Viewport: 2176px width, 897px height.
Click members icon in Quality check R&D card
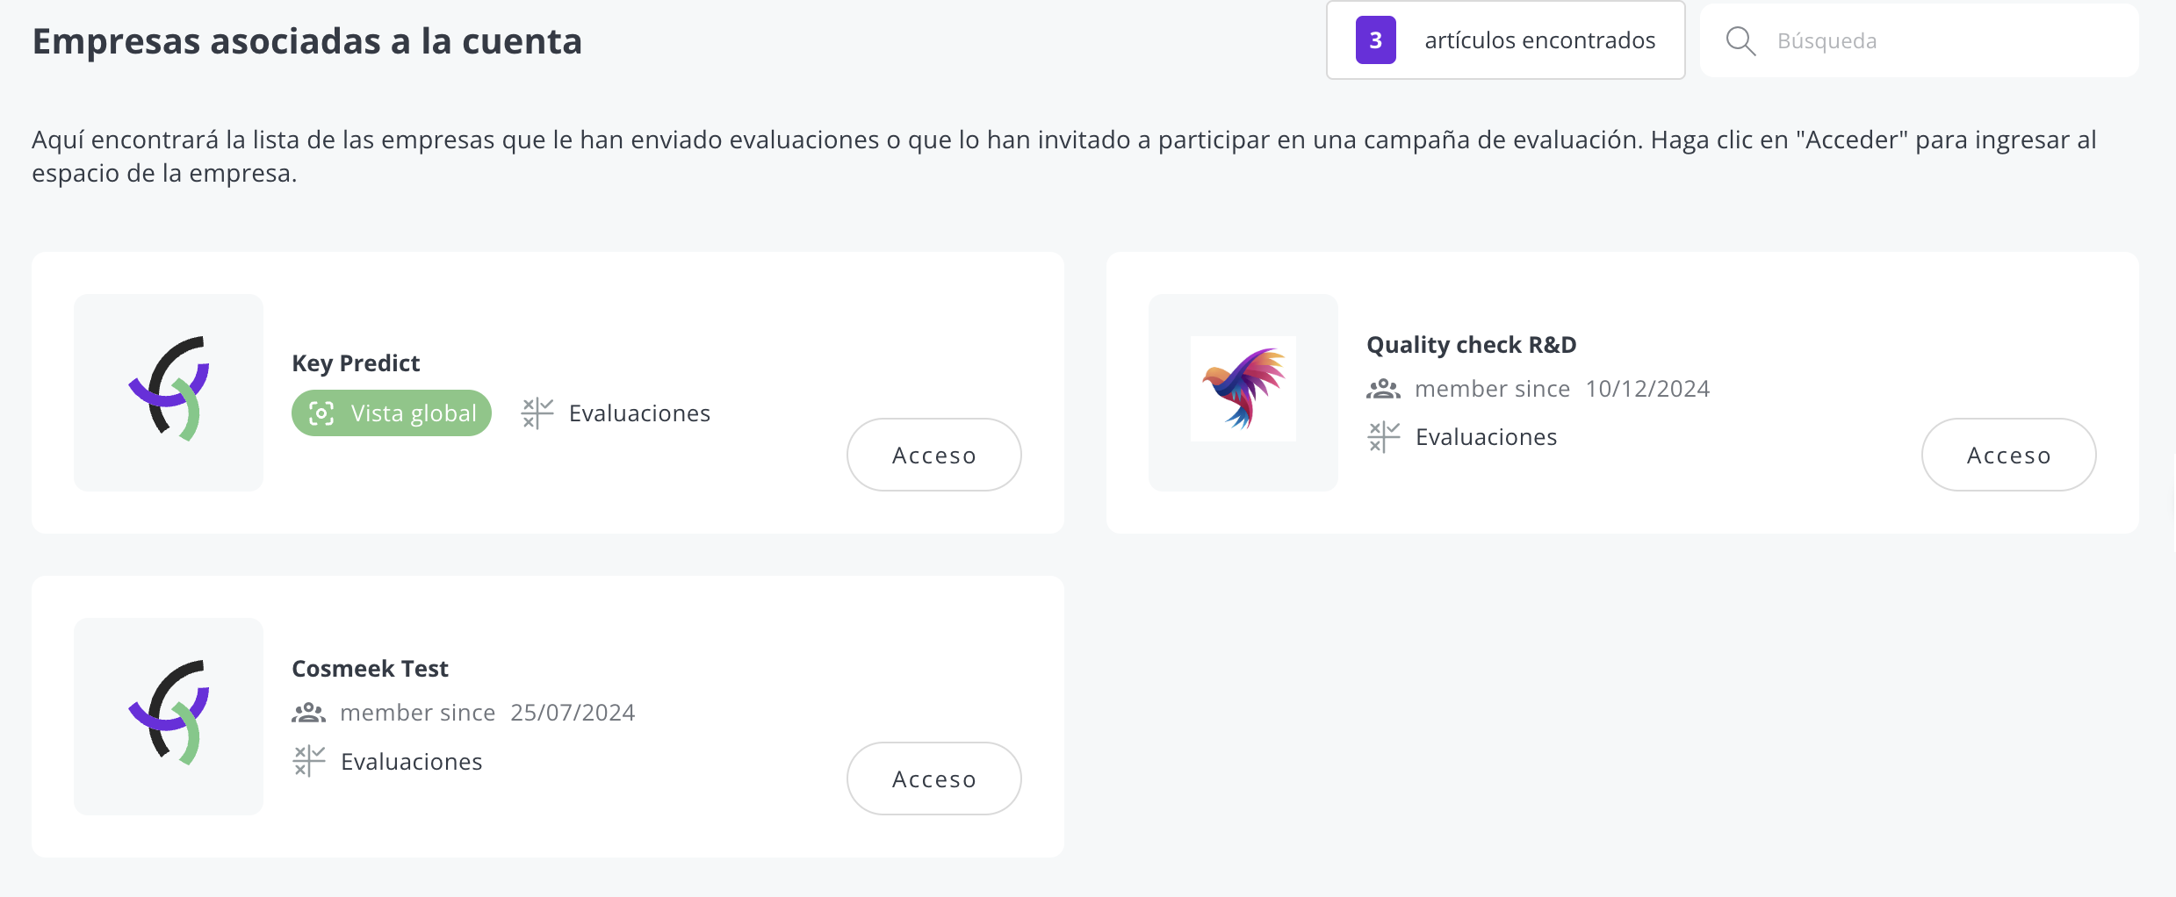point(1384,389)
